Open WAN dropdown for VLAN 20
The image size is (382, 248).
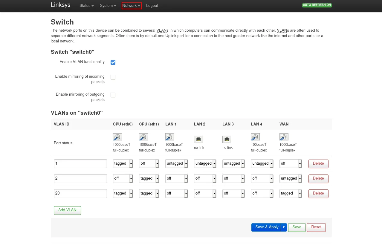[x=291, y=194]
